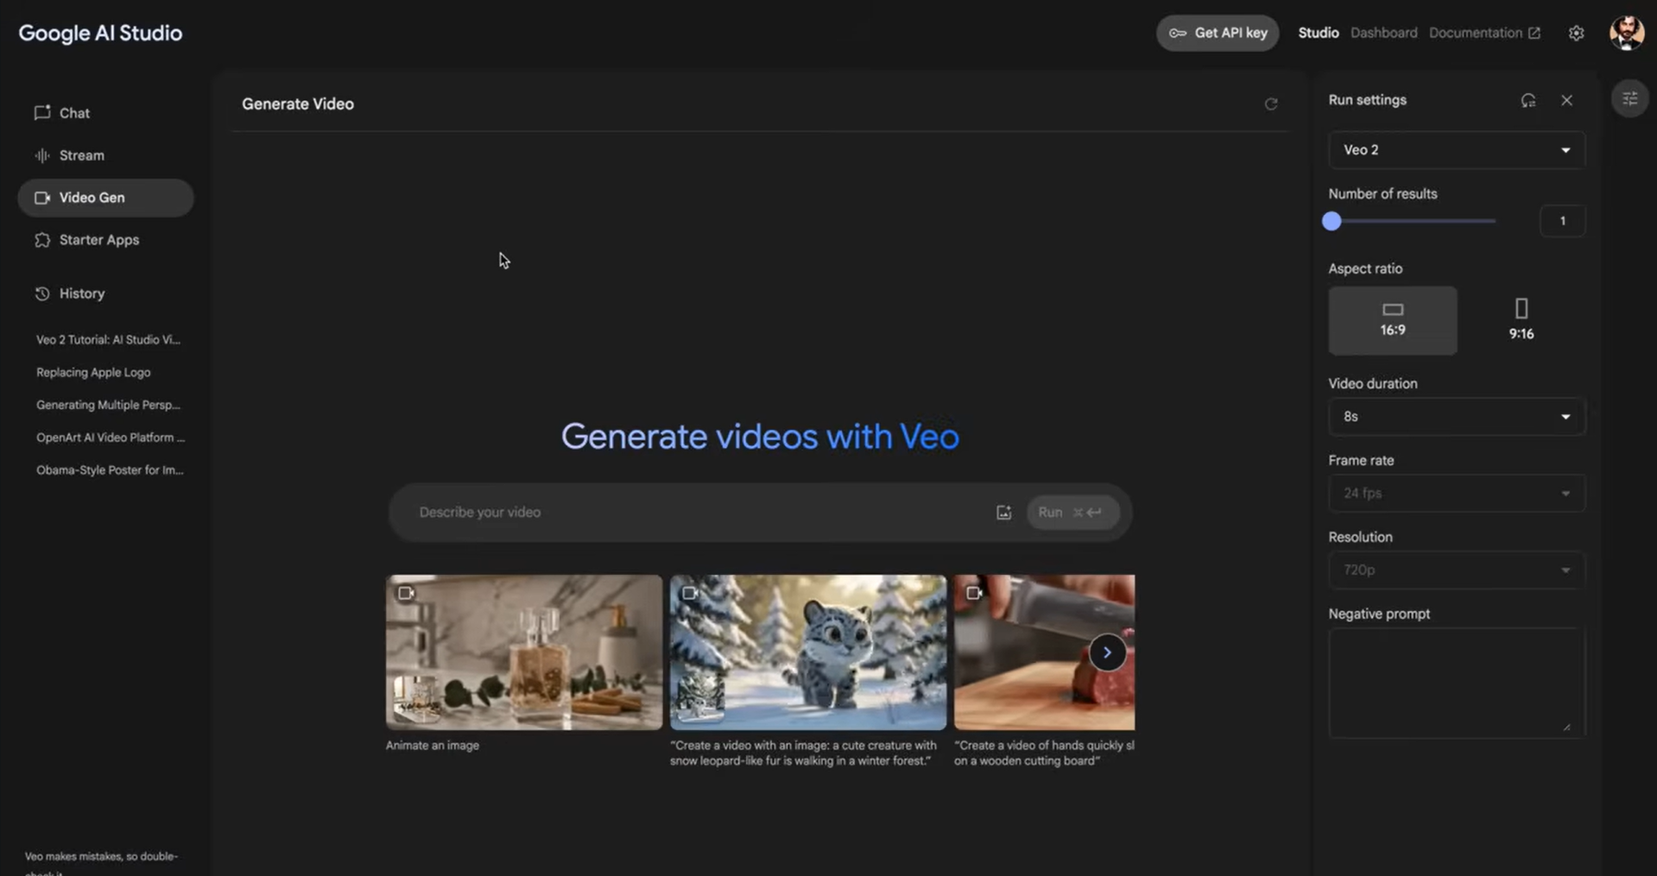Select the 16:9 aspect ratio

tap(1392, 320)
